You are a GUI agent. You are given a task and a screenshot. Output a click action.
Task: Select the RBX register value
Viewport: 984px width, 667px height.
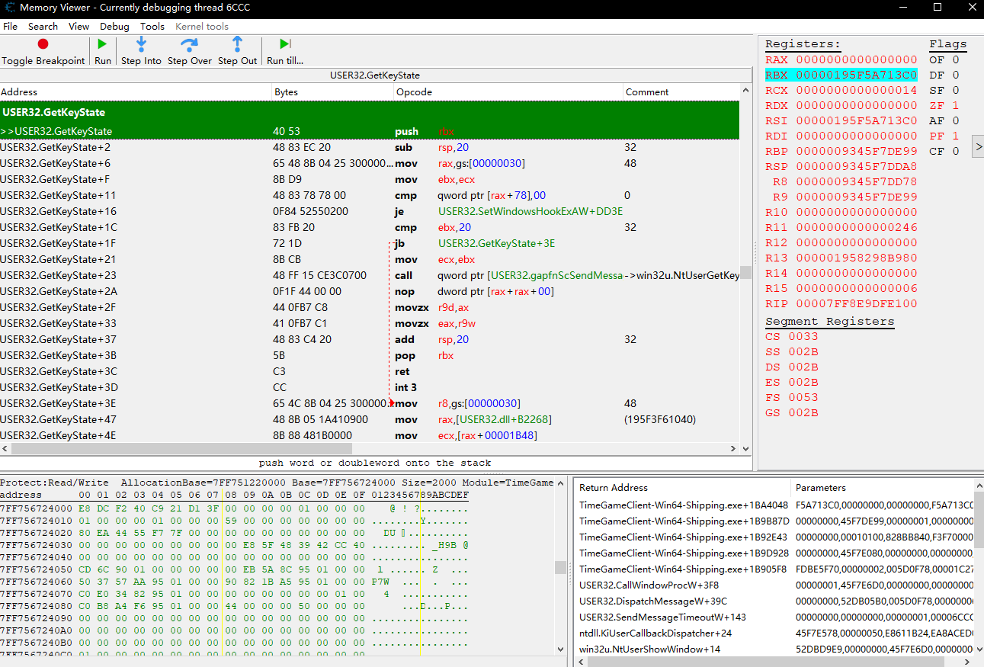(x=856, y=75)
